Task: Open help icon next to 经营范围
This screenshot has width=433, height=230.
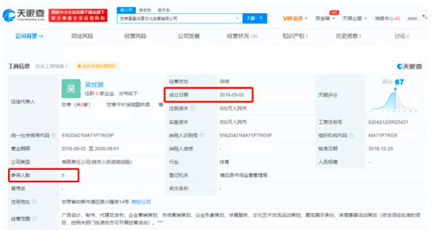Action: click(34, 219)
